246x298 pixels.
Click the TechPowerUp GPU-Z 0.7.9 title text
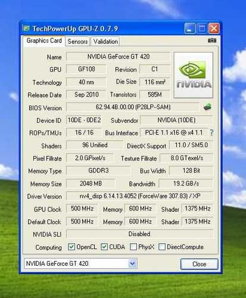pyautogui.click(x=75, y=29)
